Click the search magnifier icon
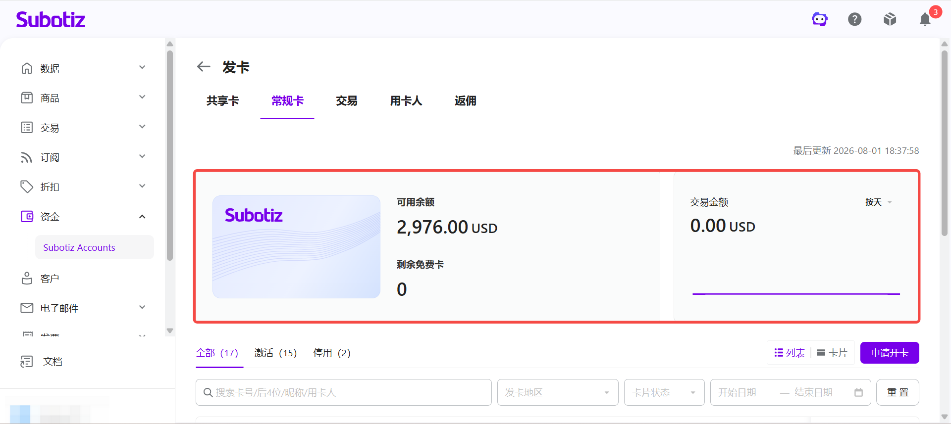The height and width of the screenshot is (424, 951). tap(208, 392)
